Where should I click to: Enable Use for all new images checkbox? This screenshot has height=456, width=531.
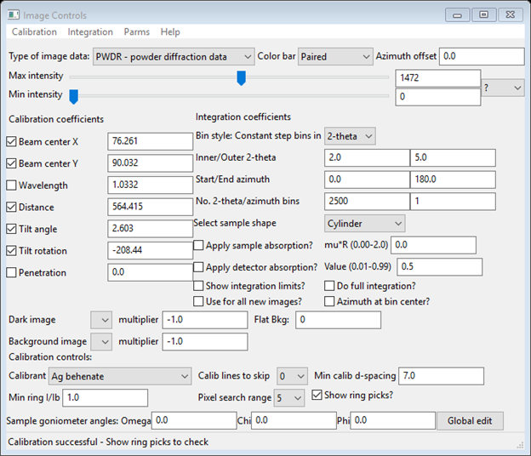(198, 301)
